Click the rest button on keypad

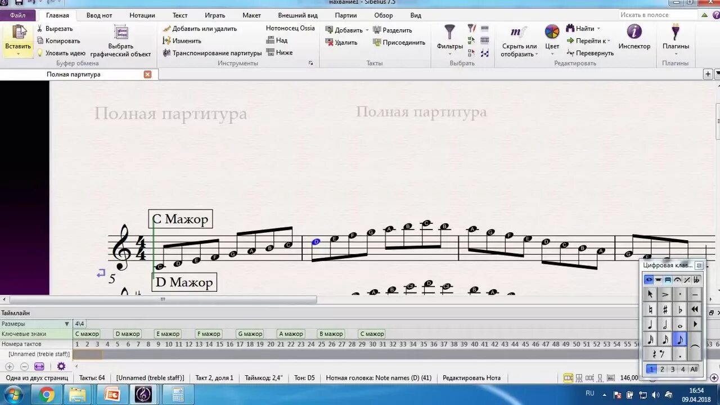click(x=658, y=354)
